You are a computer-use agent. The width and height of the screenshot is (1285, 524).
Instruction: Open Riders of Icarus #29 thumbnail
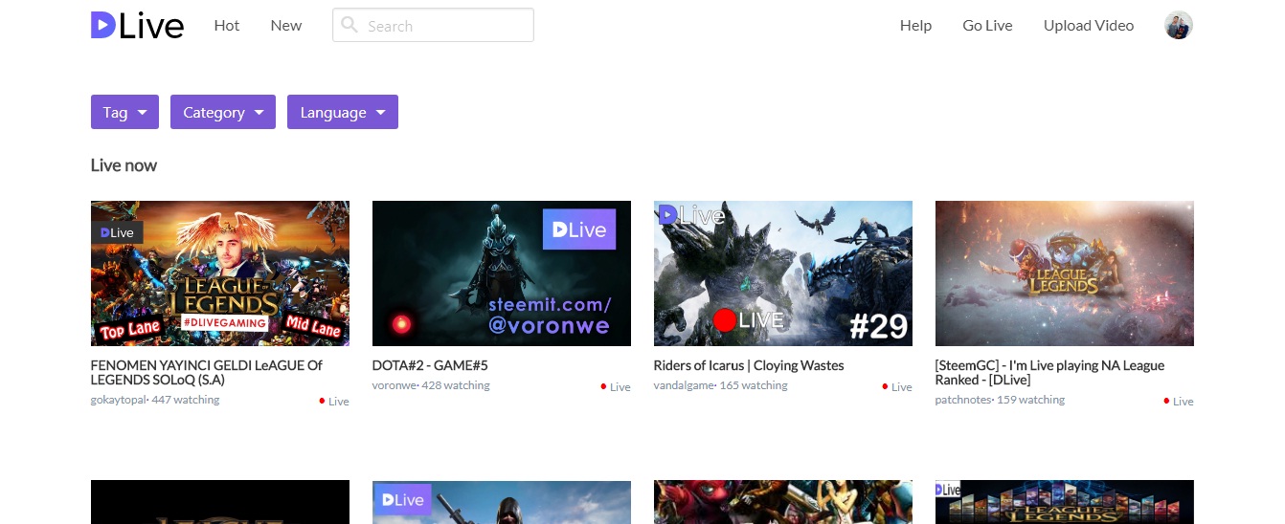pos(783,273)
